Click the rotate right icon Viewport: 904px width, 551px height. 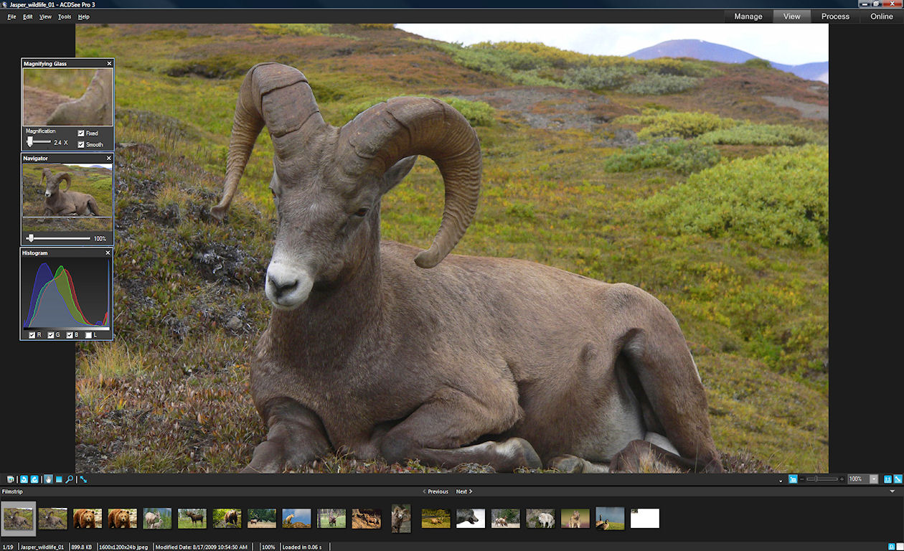34,479
